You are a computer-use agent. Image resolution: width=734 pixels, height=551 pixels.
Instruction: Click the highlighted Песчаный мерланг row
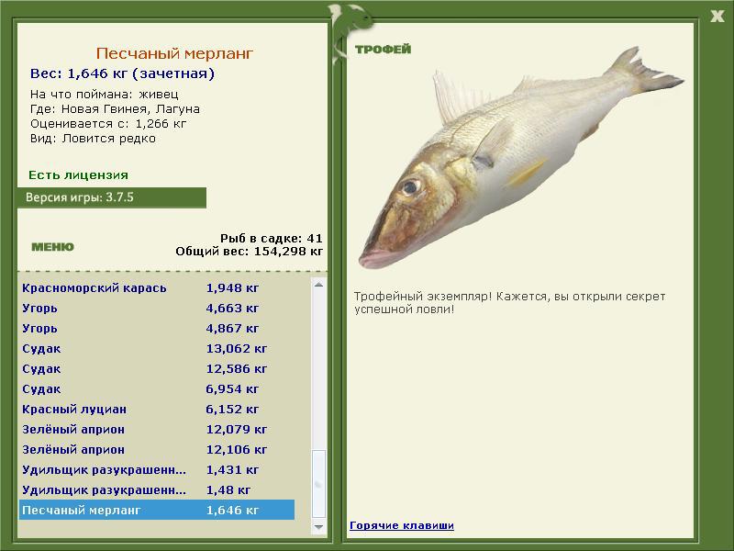pyautogui.click(x=157, y=510)
